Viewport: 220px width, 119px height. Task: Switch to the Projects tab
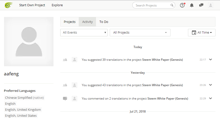(69, 22)
